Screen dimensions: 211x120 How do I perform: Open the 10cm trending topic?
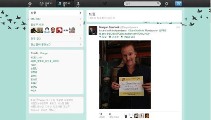coord(33,65)
